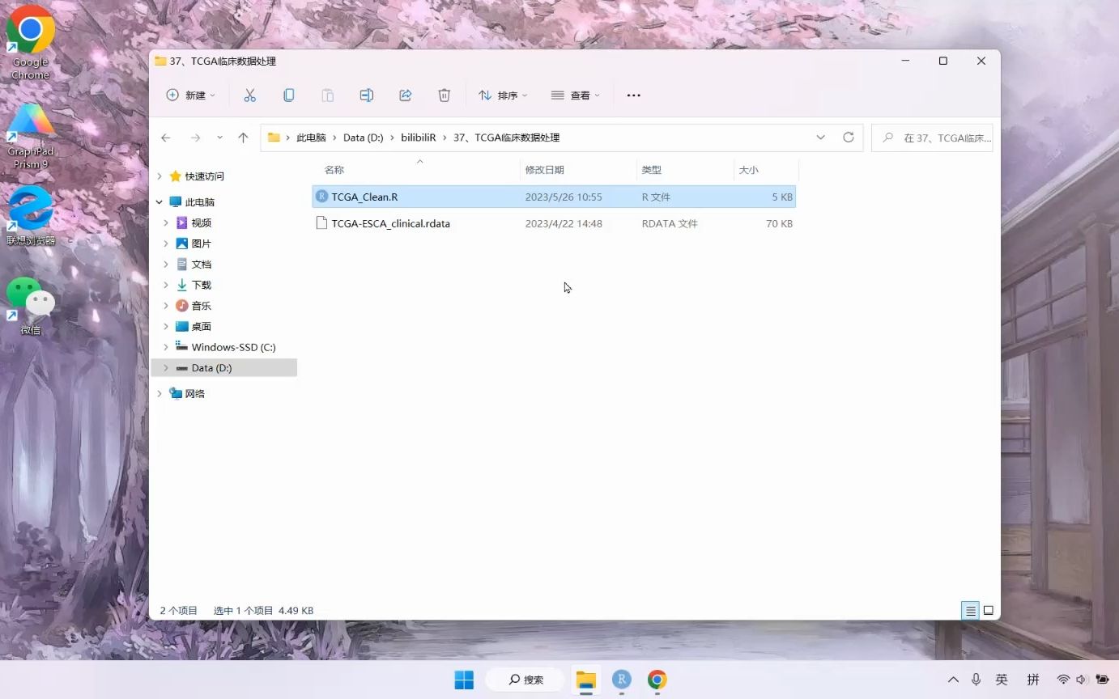This screenshot has width=1119, height=699.
Task: Open GraphPad Prism 9 desktop shortcut
Action: pyautogui.click(x=30, y=136)
